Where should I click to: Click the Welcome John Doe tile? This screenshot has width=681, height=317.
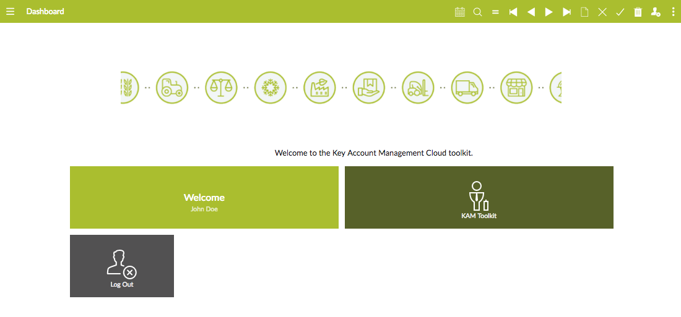click(204, 197)
